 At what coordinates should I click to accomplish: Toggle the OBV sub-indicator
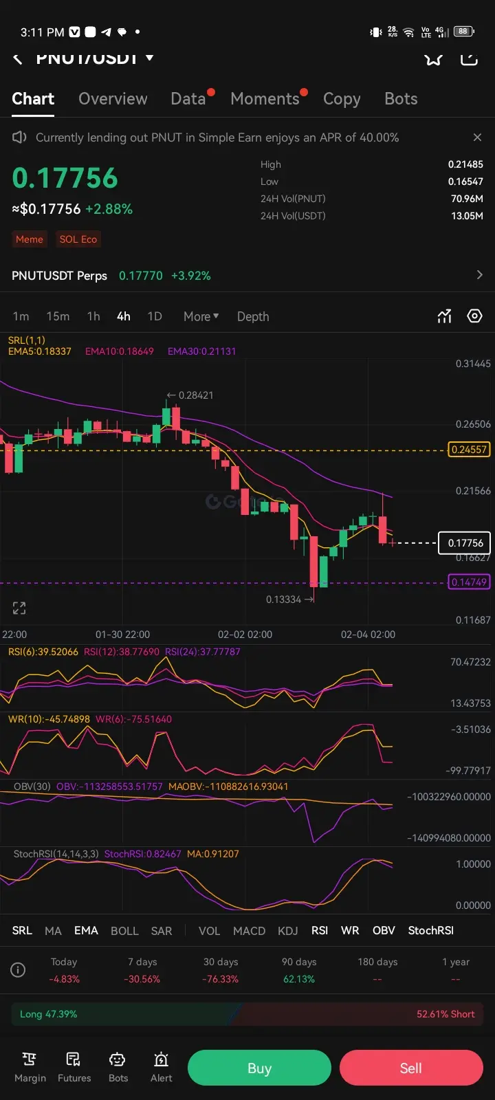(x=384, y=930)
